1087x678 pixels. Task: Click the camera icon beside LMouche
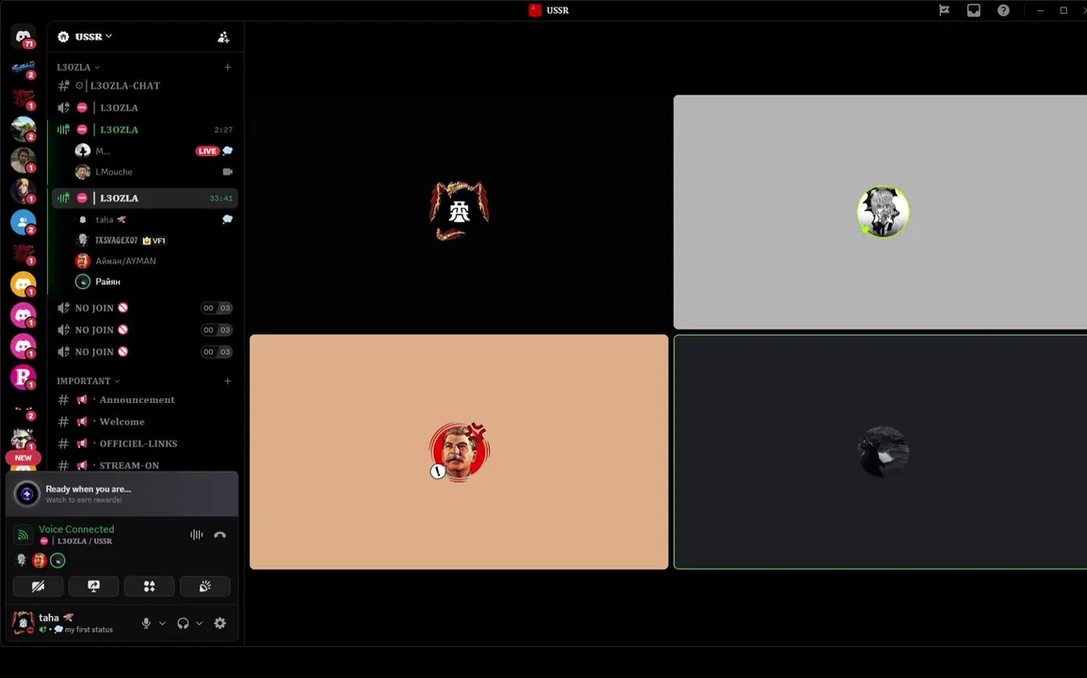tap(227, 171)
